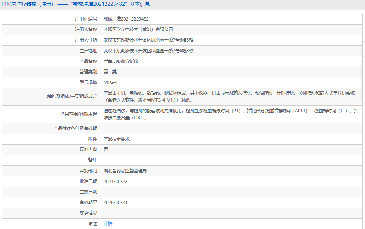
Task: Click the expiry date 2026-10-21
Action: click(115, 202)
